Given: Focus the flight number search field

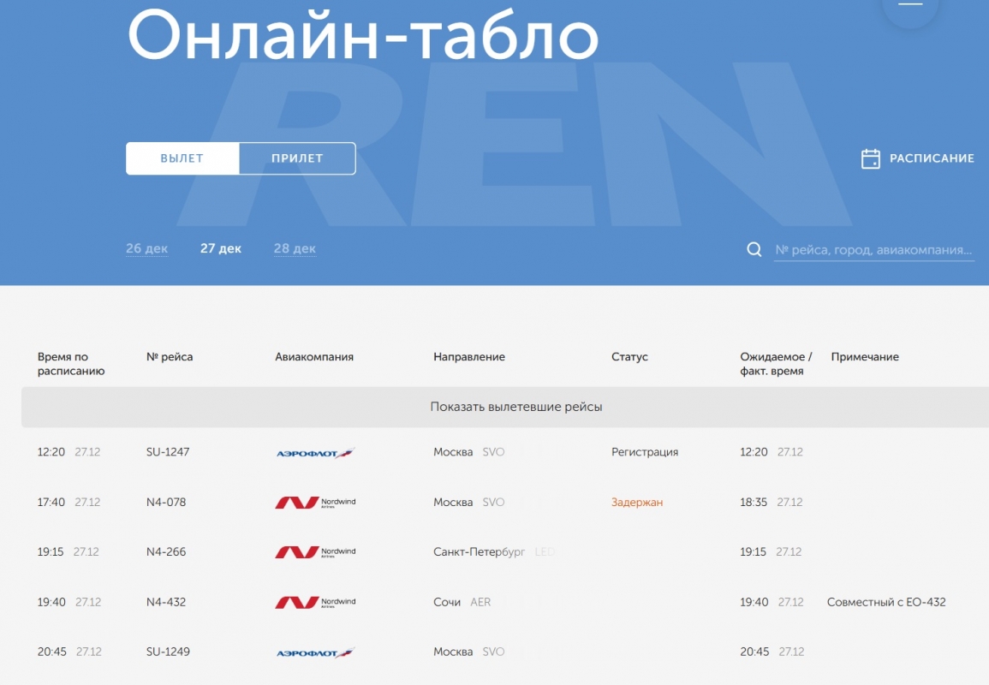Looking at the screenshot, I should point(873,250).
